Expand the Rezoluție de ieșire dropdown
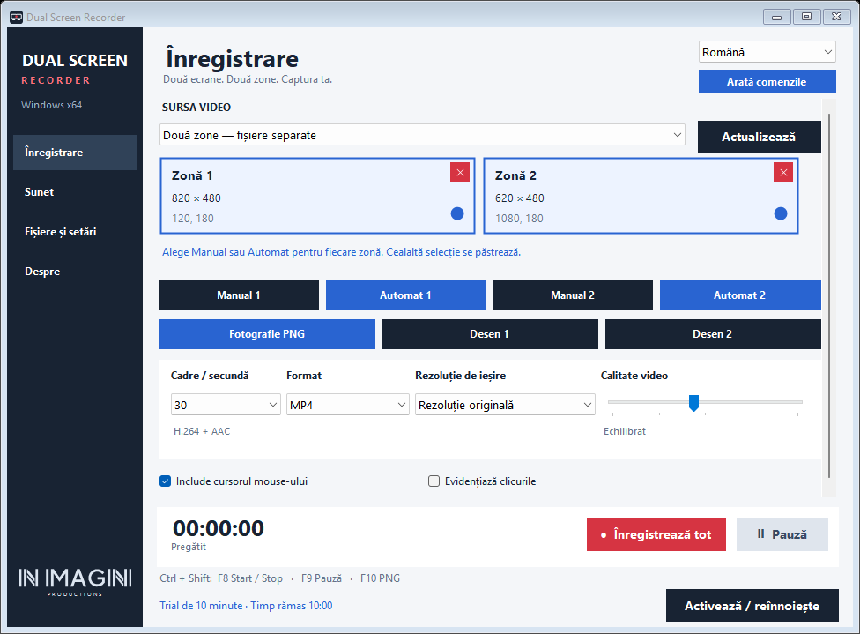860x634 pixels. pyautogui.click(x=505, y=405)
